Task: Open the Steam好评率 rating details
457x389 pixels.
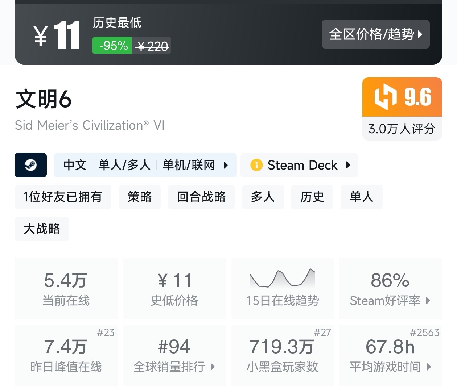Action: click(390, 300)
